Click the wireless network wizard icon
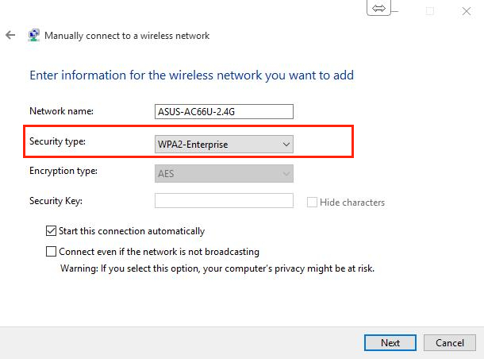484x359 pixels. point(33,35)
